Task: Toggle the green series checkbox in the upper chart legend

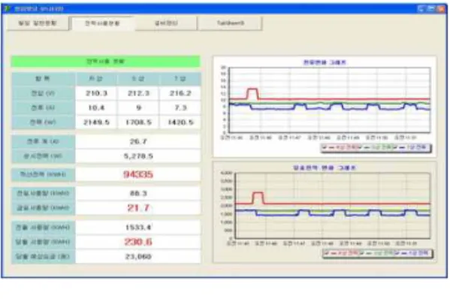Action: pyautogui.click(x=361, y=147)
